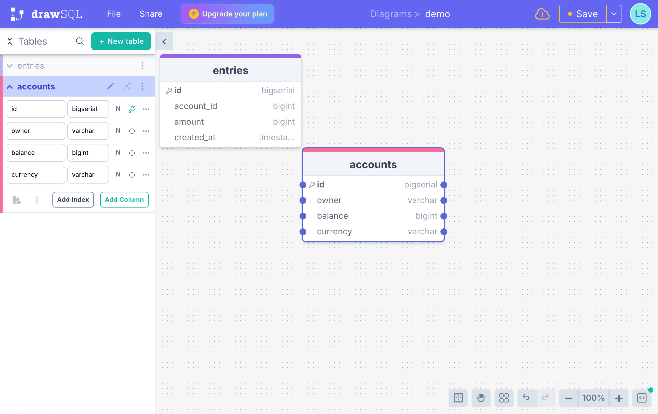Click the currency column name field
This screenshot has width=658, height=414.
coord(36,175)
